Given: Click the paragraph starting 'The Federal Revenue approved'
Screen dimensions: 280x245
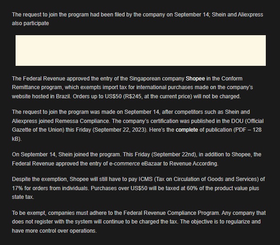Looking at the screenshot, I should [x=132, y=87].
